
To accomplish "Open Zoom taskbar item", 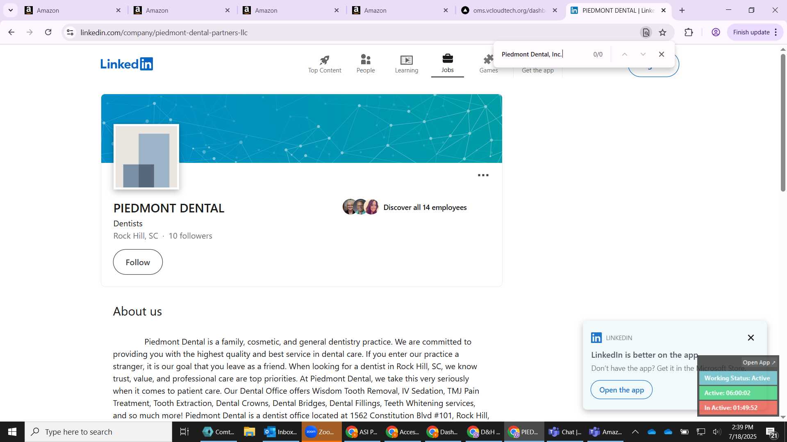I will coord(322,432).
